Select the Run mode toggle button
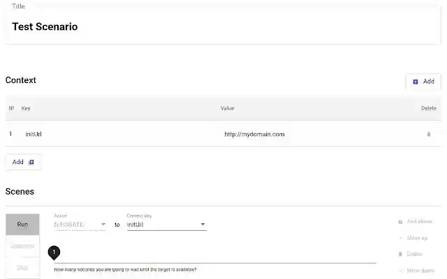Screen dimensions: 447x279 (x=22, y=225)
